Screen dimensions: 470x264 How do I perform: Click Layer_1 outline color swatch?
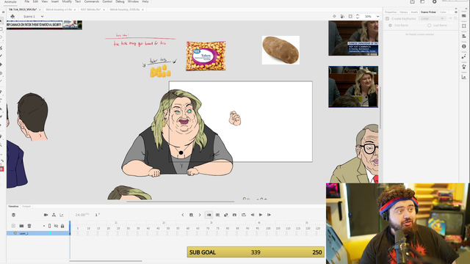[x=50, y=233]
